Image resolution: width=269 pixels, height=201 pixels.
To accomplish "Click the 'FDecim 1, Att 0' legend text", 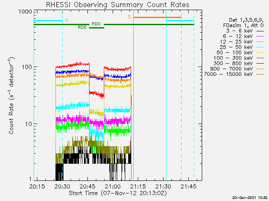I will (243, 26).
